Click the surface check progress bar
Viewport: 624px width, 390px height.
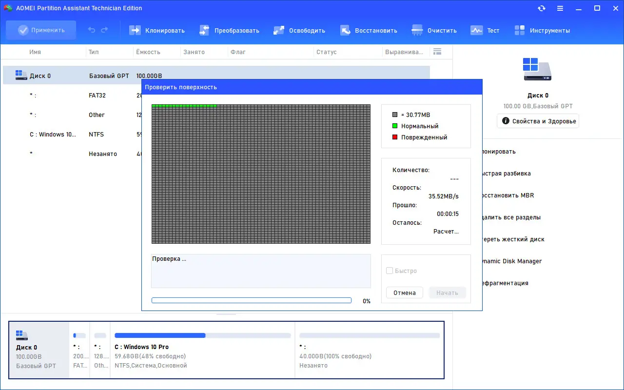[252, 300]
